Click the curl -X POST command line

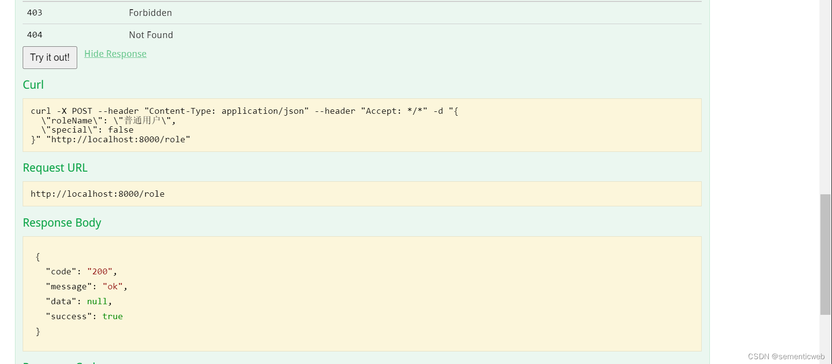point(245,111)
